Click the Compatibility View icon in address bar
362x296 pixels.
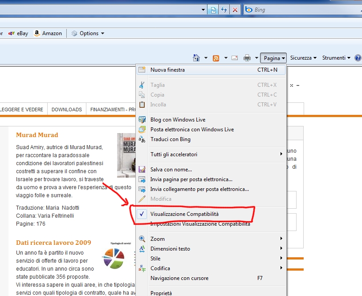pos(213,10)
